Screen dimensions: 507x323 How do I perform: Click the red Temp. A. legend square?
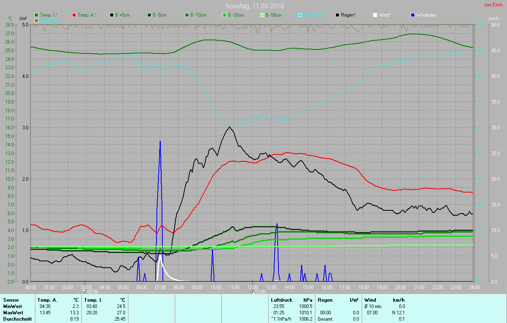point(74,15)
